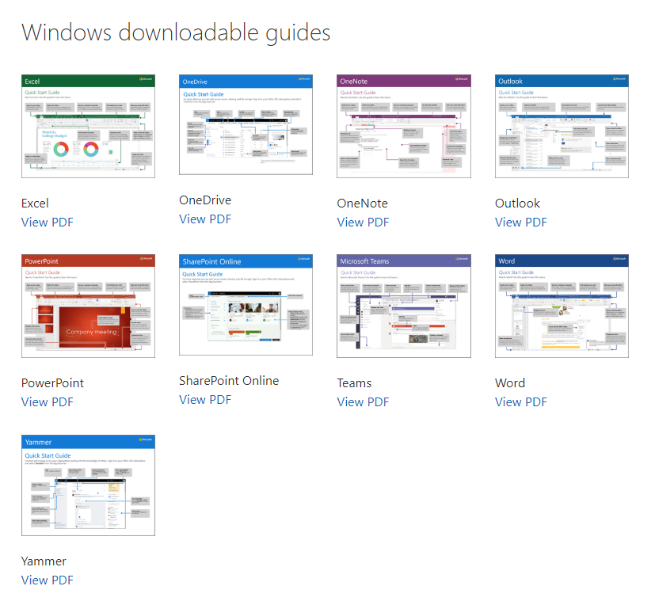Click View PDF under OneDrive
This screenshot has height=605, width=655.
[205, 219]
